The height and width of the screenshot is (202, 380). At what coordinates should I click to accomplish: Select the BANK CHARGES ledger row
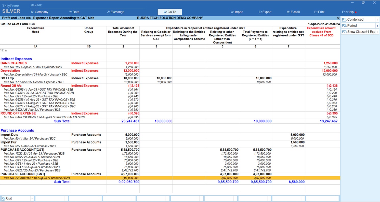click(x=14, y=63)
